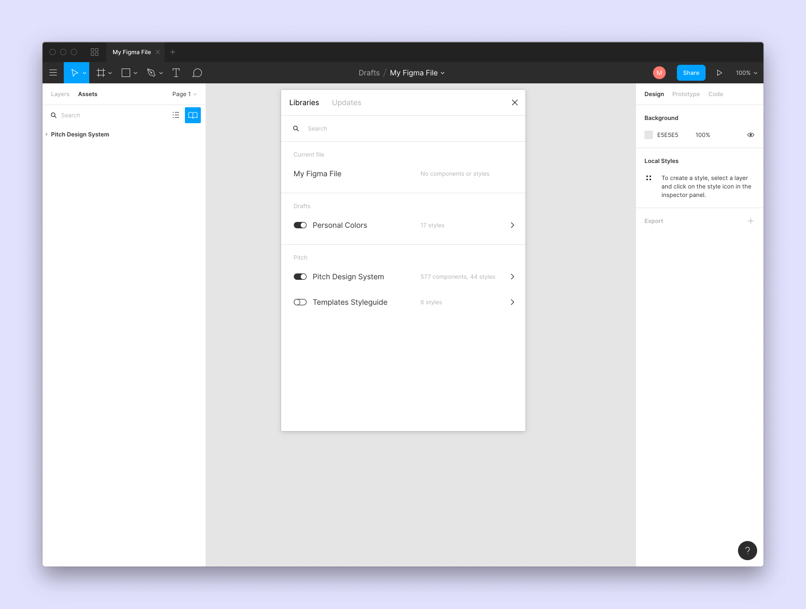Viewport: 806px width, 609px height.
Task: Click the Libraries dialog search field
Action: tap(403, 128)
